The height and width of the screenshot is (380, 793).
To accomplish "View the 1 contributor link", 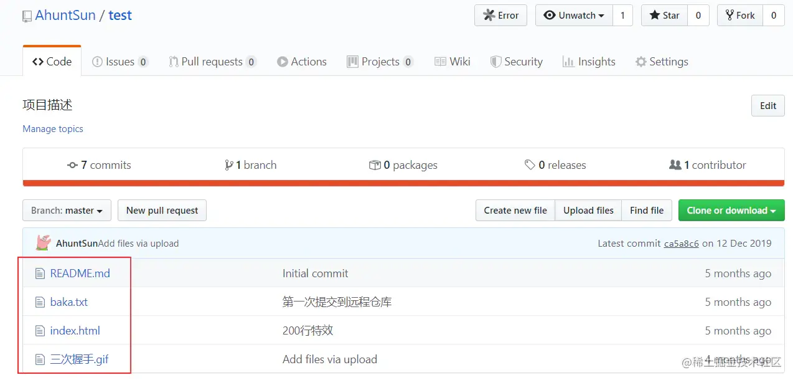I will click(708, 165).
